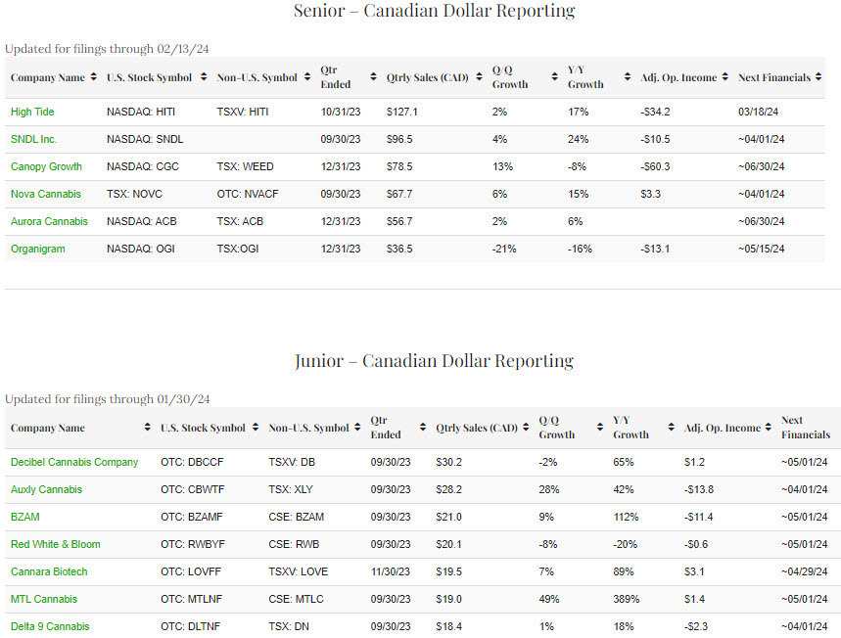
Task: Click Senior table Adj. Op. Income sort icon
Action: pyautogui.click(x=724, y=77)
